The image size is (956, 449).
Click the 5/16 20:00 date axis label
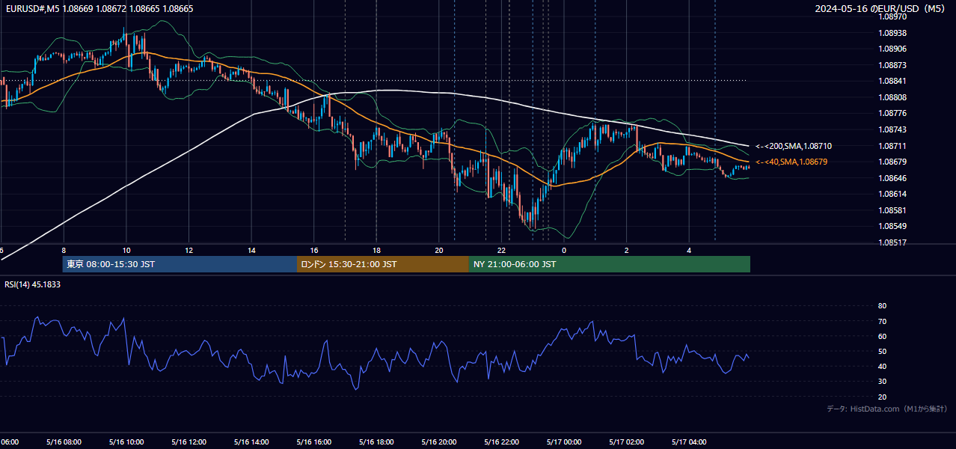439,442
